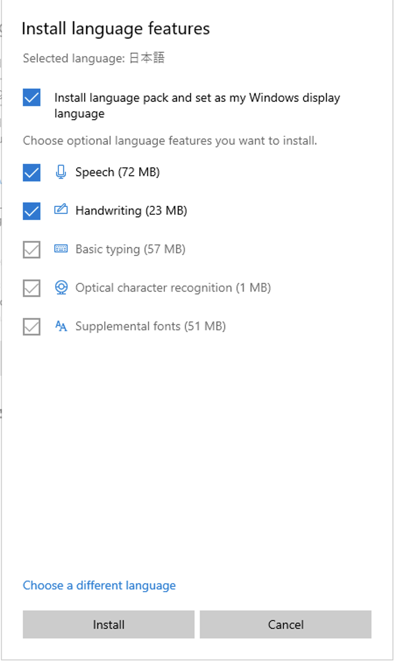Click the Basic typing keyboard icon

61,249
